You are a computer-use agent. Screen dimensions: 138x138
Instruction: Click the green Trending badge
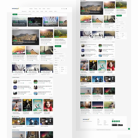[x=15, y=14]
